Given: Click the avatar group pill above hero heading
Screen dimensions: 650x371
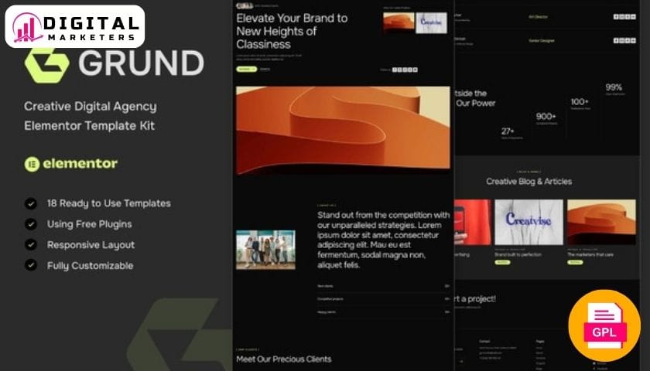Looking at the screenshot, I should [x=245, y=6].
